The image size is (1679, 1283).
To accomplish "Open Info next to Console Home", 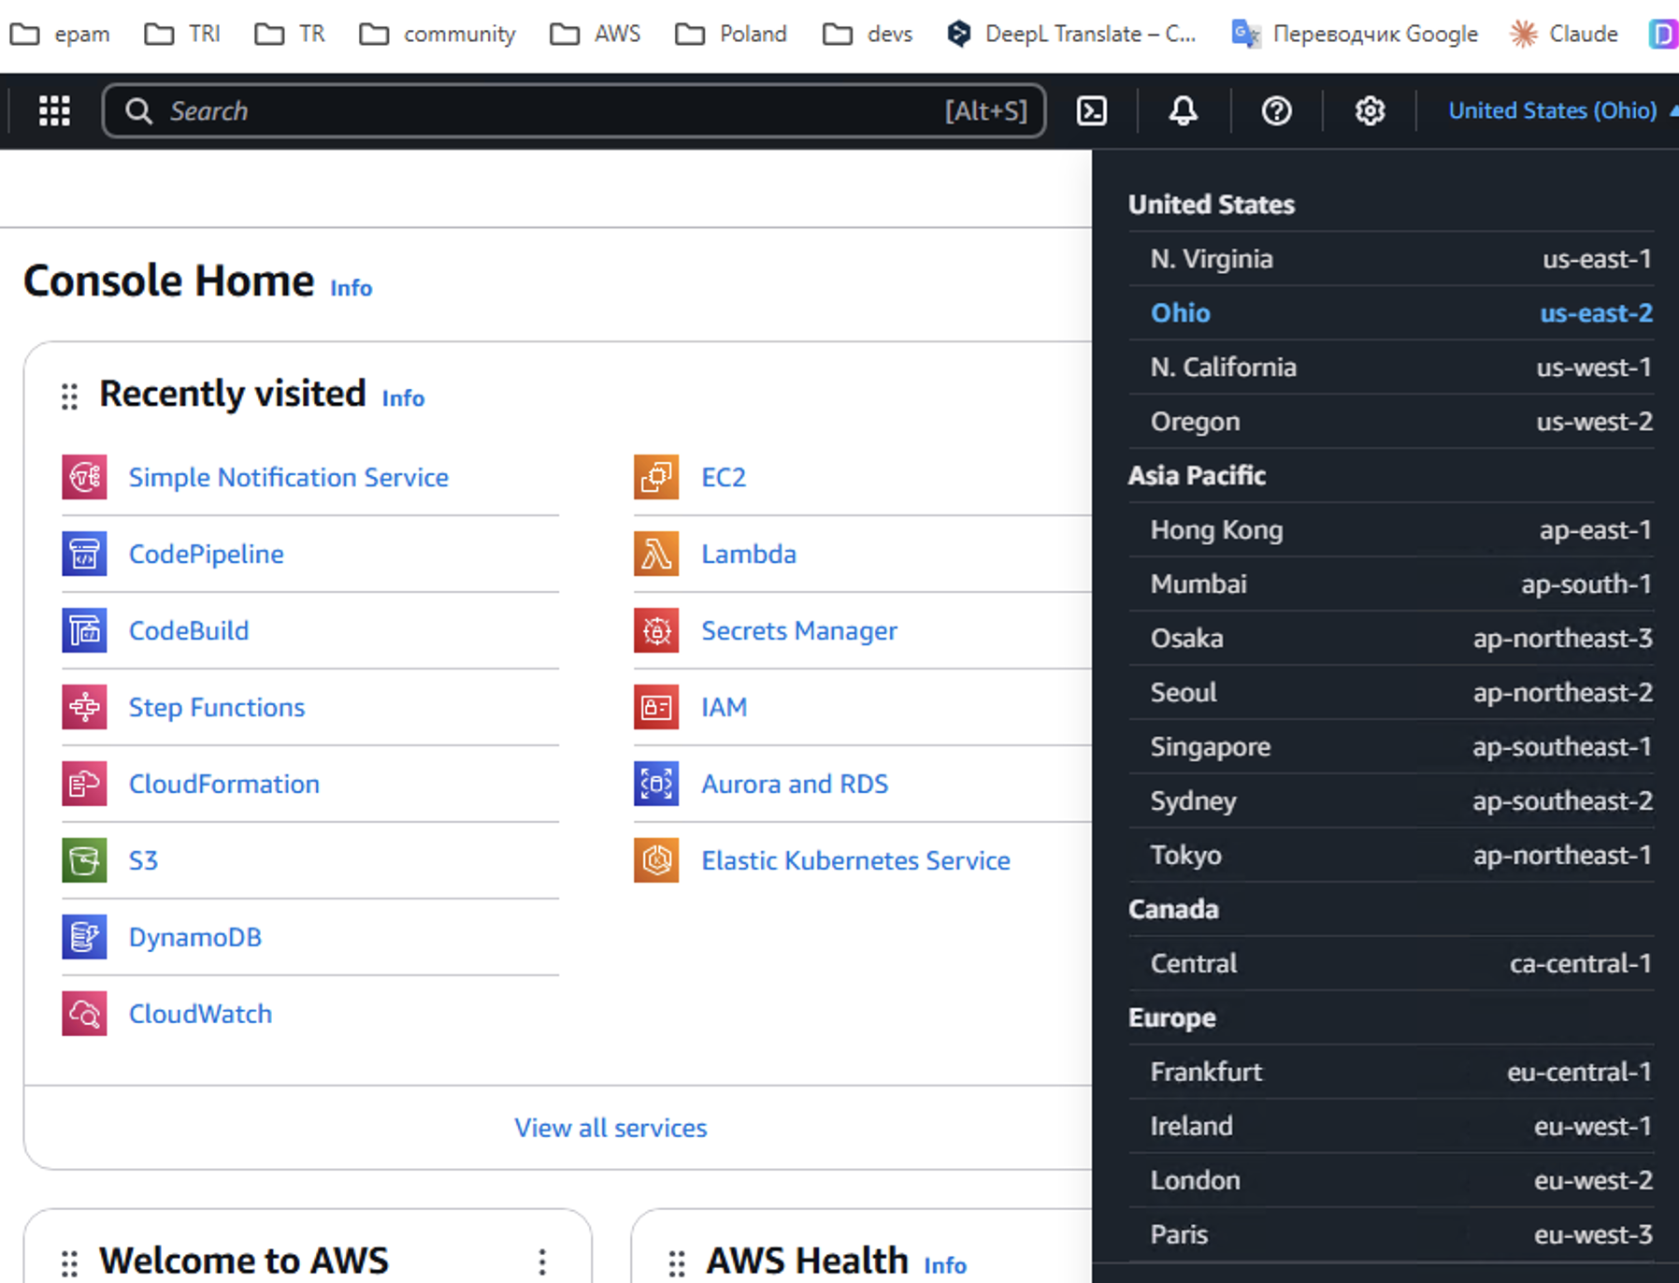I will tap(352, 288).
